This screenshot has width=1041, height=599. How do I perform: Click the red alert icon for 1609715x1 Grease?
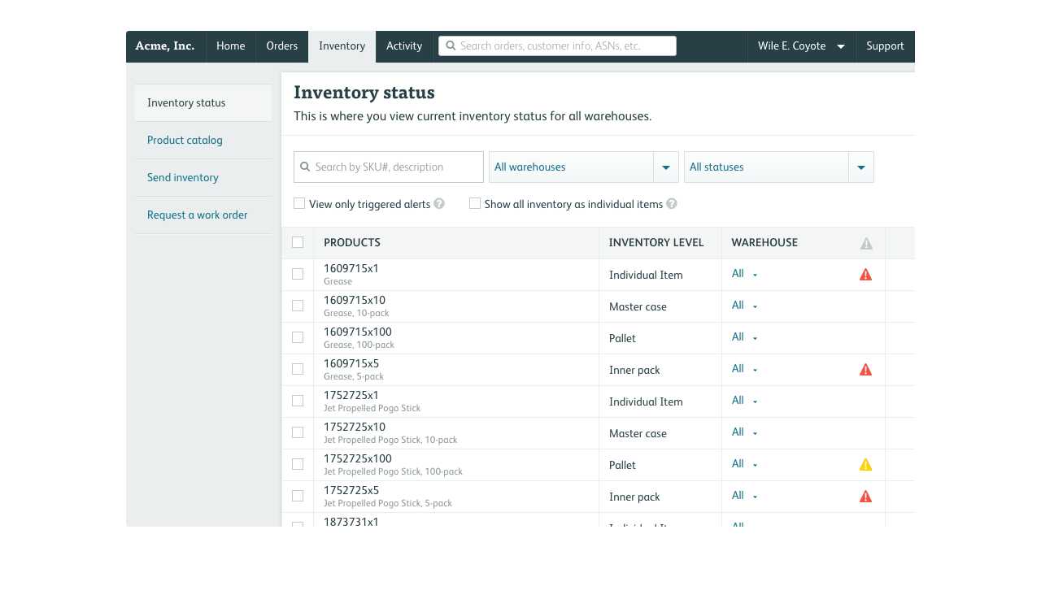pos(865,275)
